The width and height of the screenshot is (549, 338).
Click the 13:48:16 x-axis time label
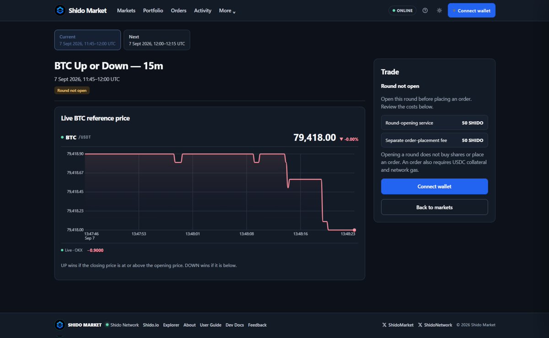[301, 234]
